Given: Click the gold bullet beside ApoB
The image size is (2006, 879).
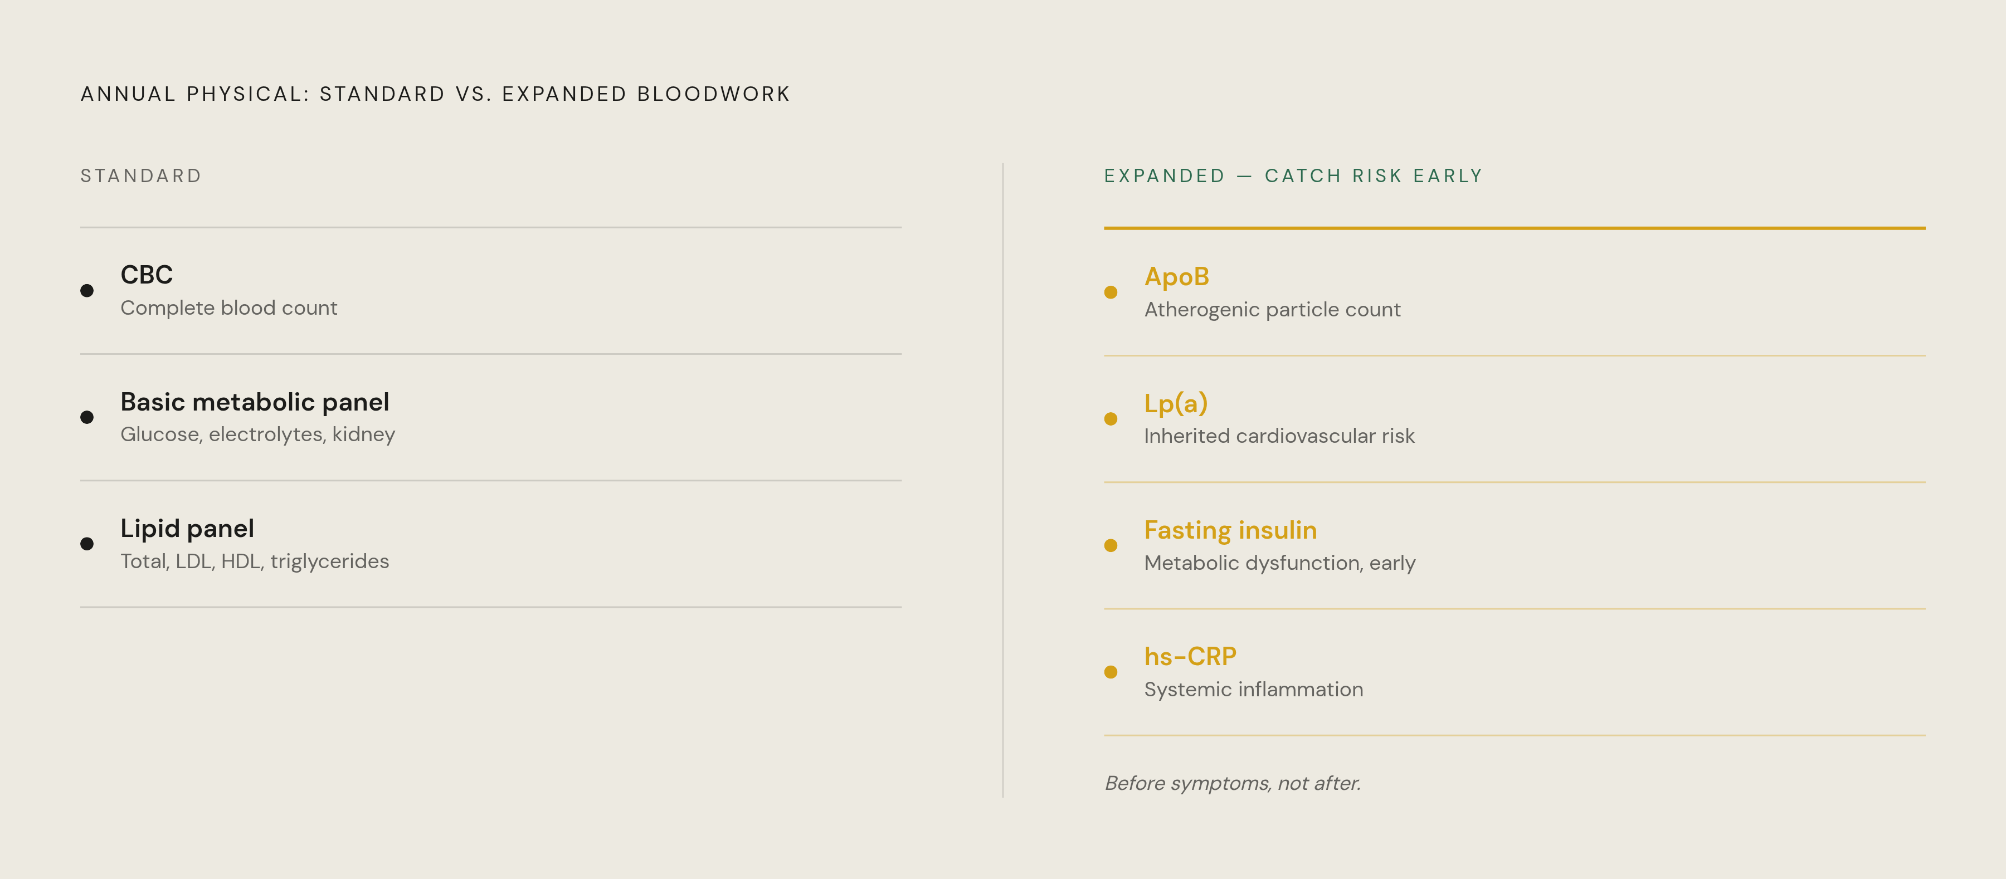Looking at the screenshot, I should coord(1111,292).
